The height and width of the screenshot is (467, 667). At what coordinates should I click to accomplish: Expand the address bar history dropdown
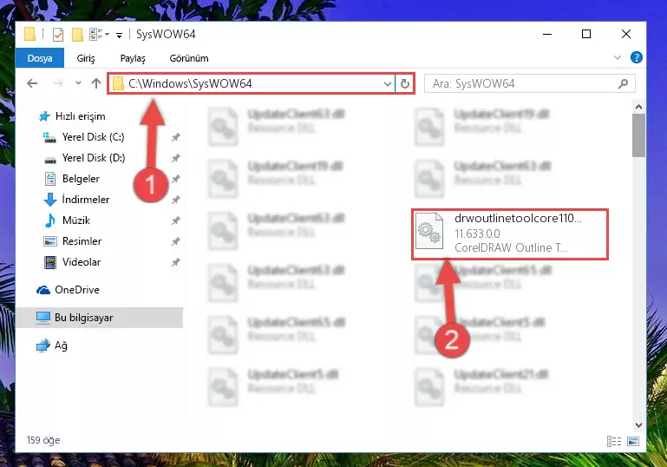coord(387,84)
